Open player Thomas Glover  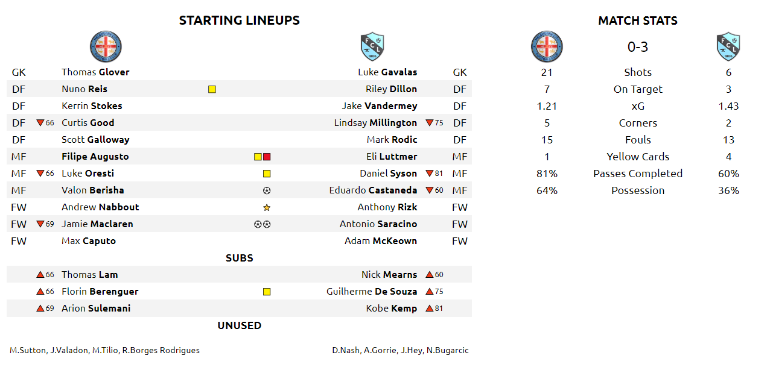click(x=95, y=72)
